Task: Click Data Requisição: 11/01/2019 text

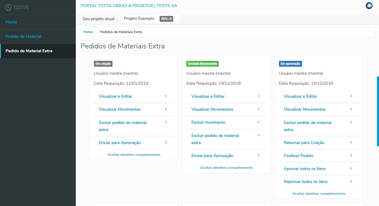Action: point(121,84)
